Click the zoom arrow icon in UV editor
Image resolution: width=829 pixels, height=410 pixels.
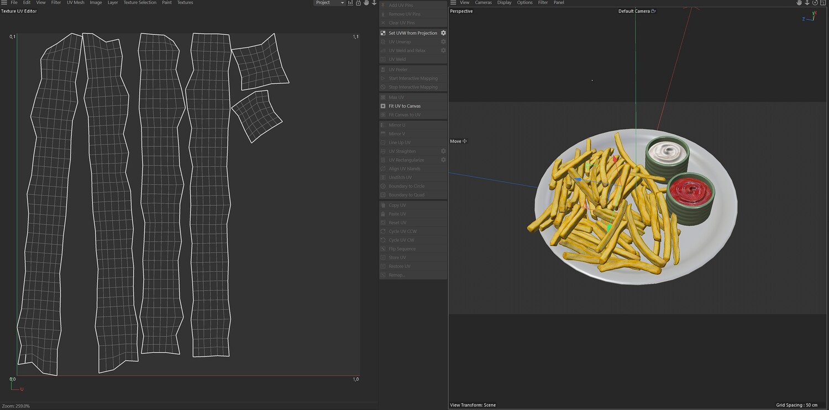tap(374, 3)
